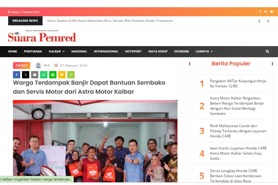The height and width of the screenshot is (185, 278).
Task: Open popular article Pangdam XII/Tpr Kunjungan Kerja
Action: [238, 83]
